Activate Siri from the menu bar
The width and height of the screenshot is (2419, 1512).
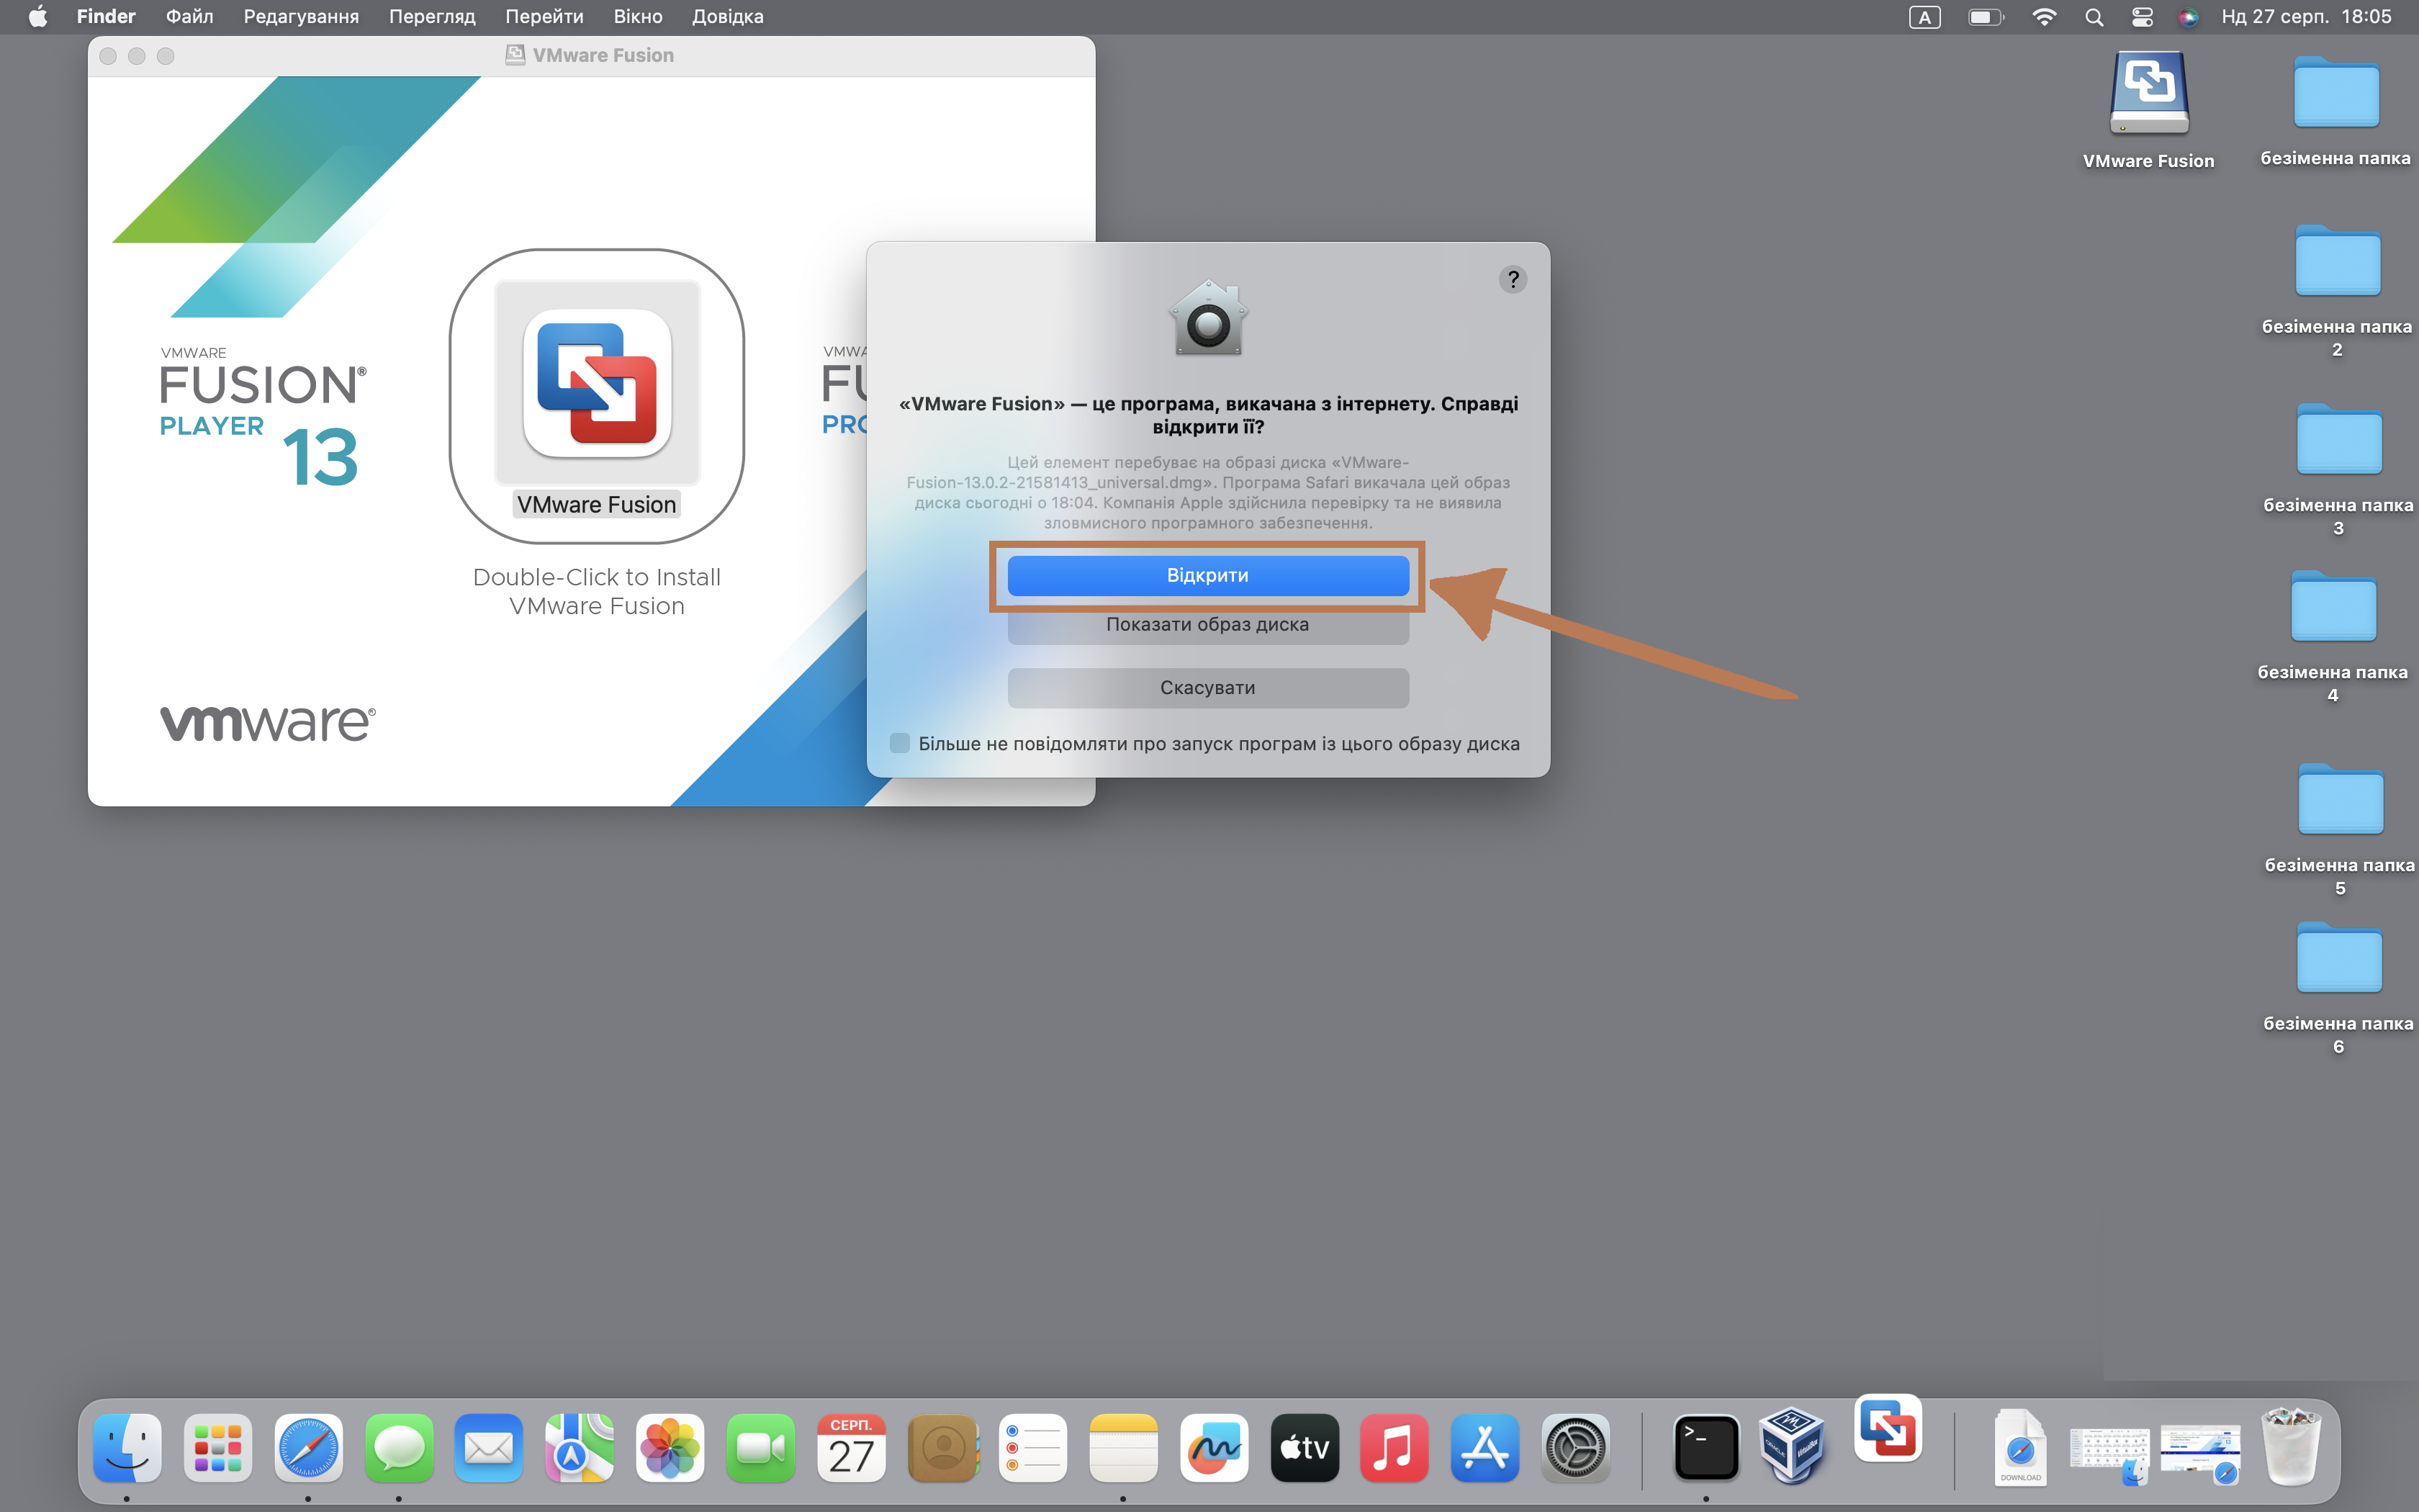[x=2189, y=17]
